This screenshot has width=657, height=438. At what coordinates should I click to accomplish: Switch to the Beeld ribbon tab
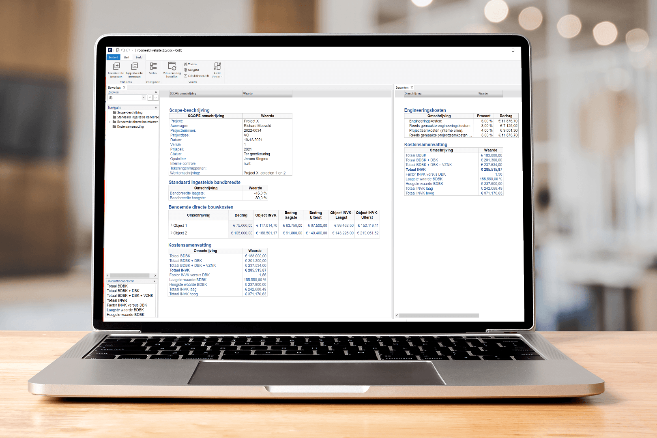(x=139, y=57)
